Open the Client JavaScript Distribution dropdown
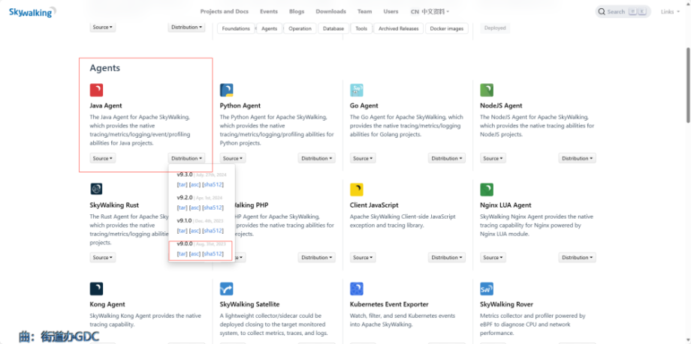 point(446,258)
